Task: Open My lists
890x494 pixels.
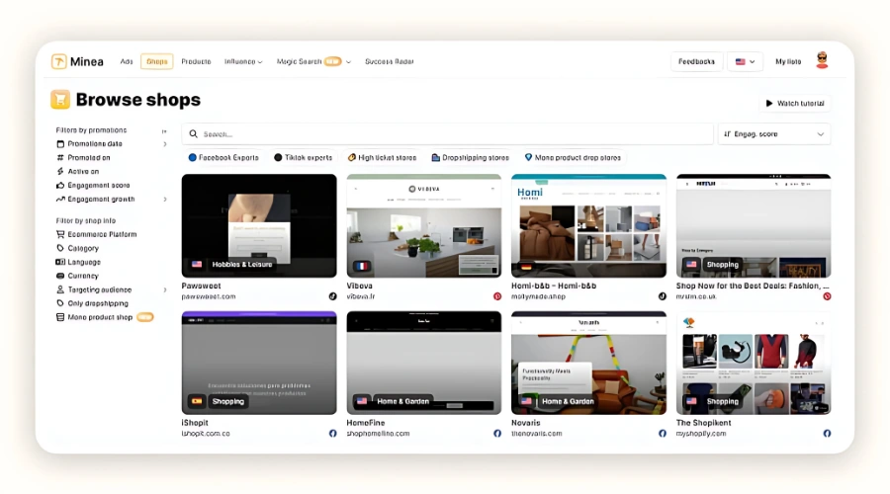Action: [788, 61]
